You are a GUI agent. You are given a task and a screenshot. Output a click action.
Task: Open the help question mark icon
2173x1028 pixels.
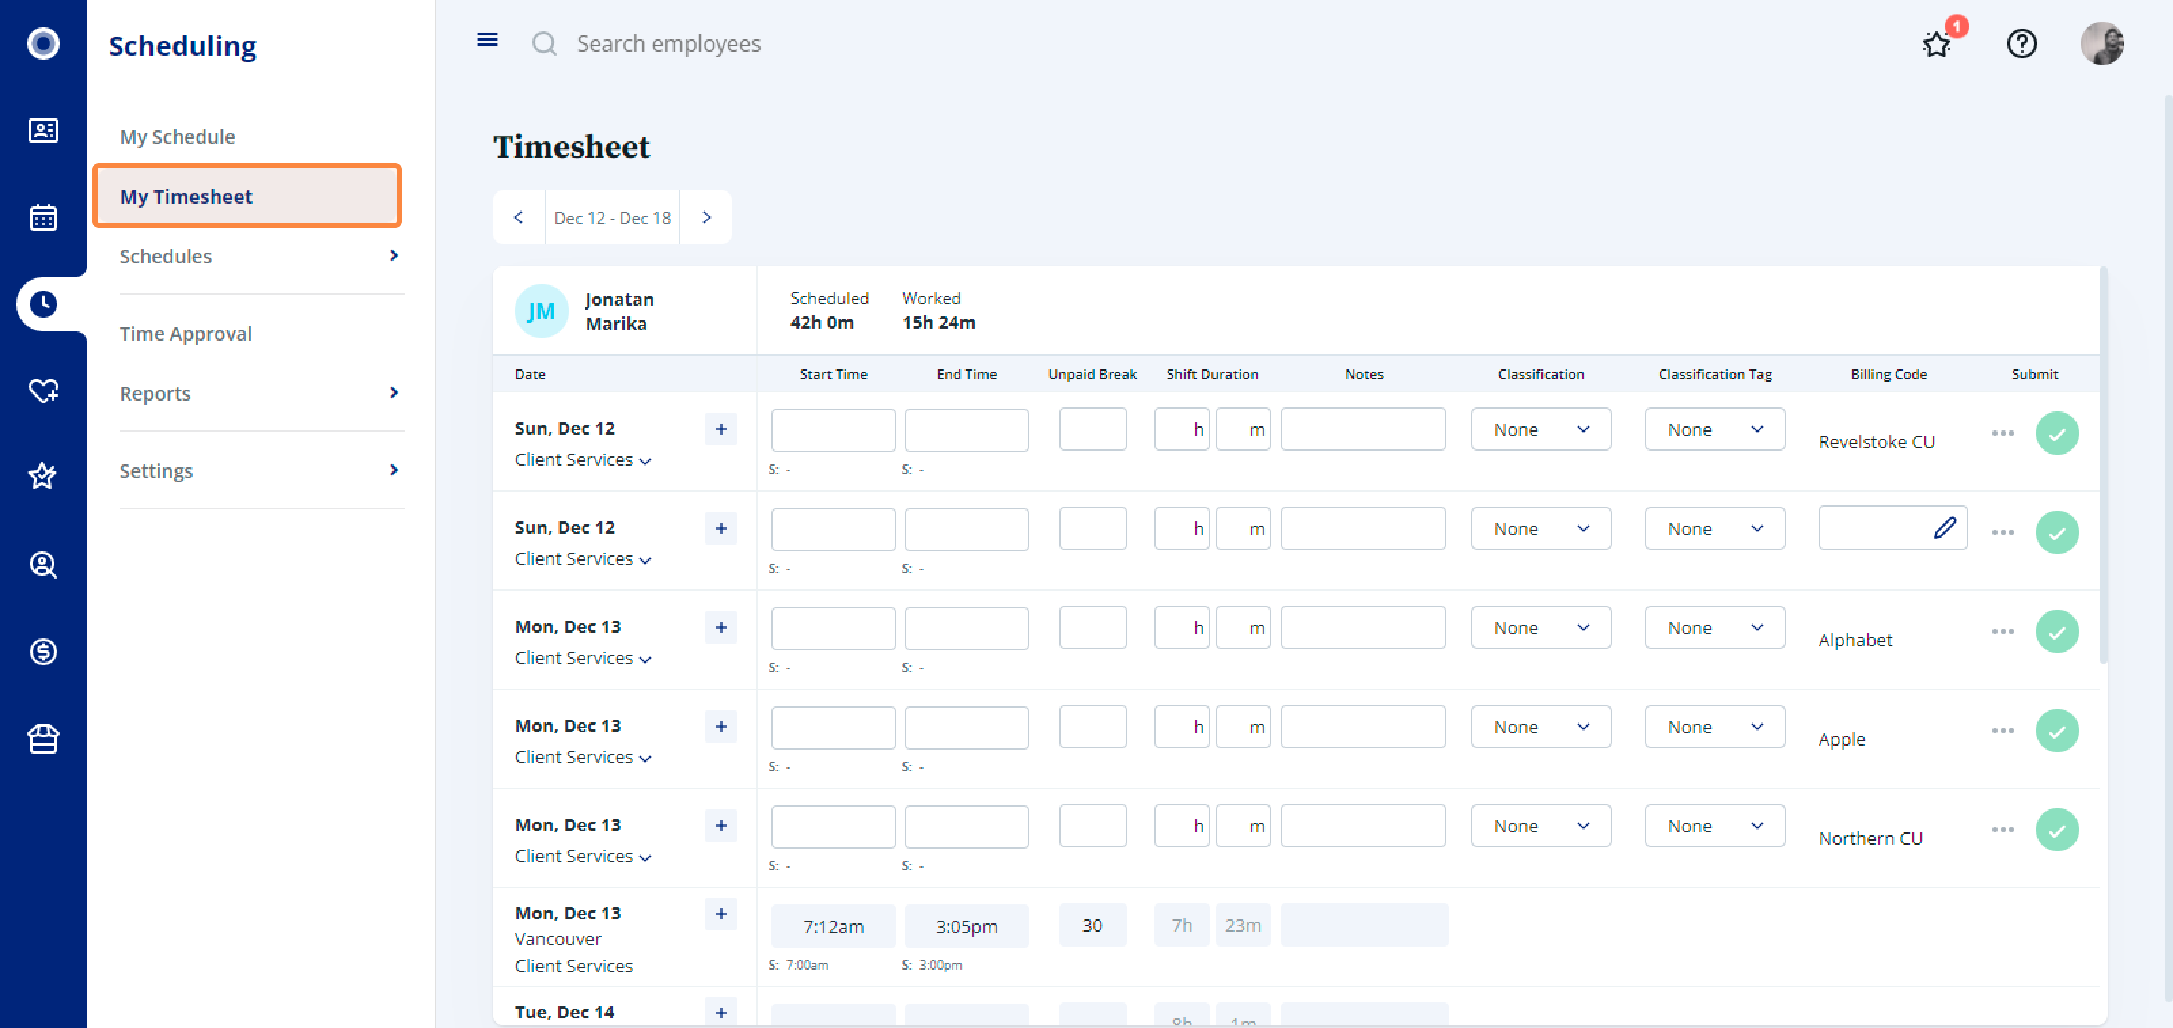2021,43
